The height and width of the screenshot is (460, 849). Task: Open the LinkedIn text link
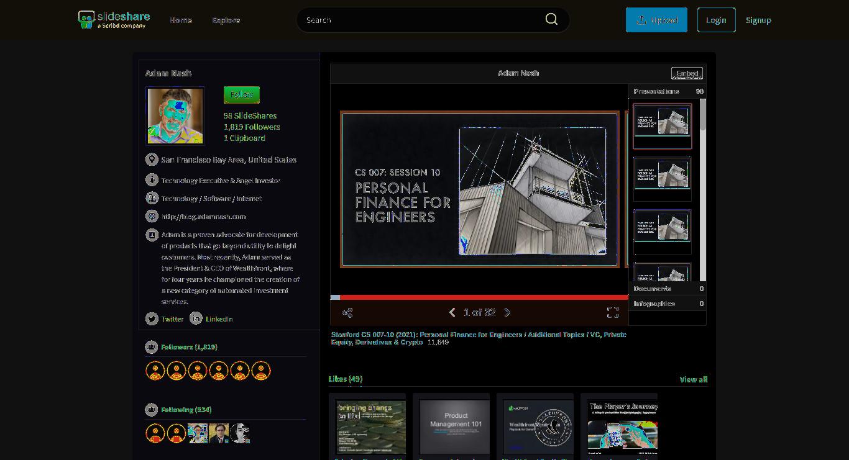click(x=219, y=319)
